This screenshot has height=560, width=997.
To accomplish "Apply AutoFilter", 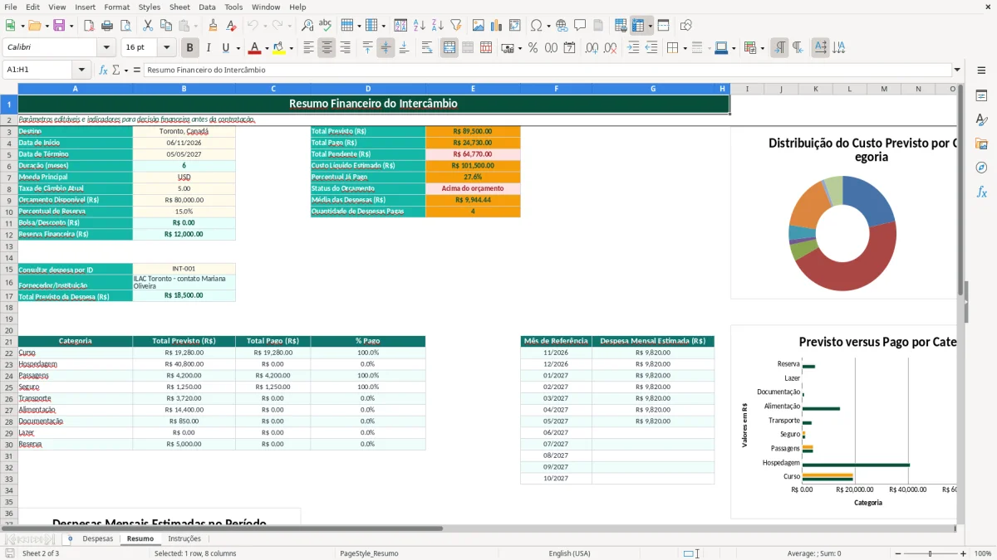I will (455, 26).
